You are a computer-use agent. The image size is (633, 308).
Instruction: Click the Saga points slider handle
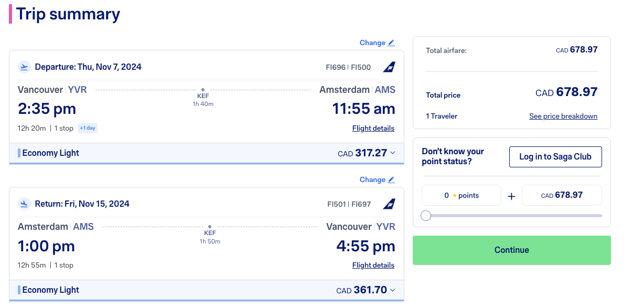point(426,216)
